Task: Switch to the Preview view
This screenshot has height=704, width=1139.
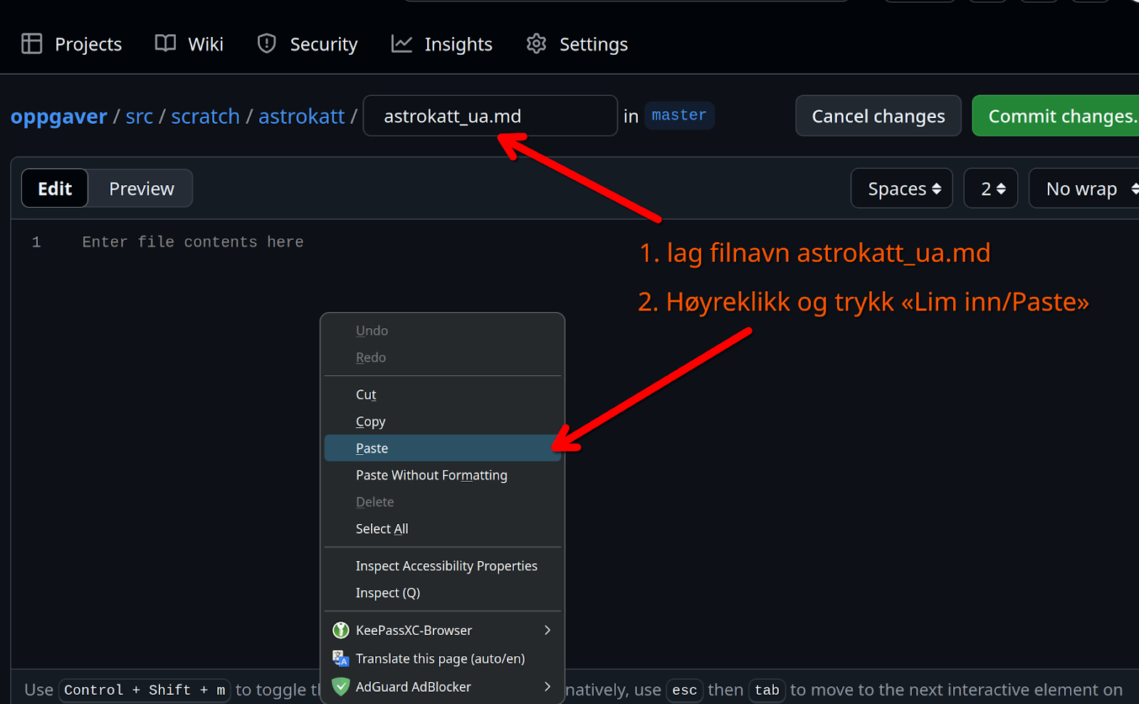Action: 141,189
